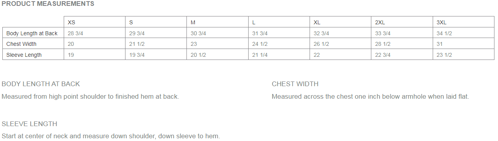The width and height of the screenshot is (498, 141).
Task: Select the 2XL sleeve length value 22 3/4
Action: pos(383,55)
